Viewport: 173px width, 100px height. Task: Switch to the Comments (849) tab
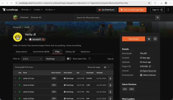tap(41, 52)
